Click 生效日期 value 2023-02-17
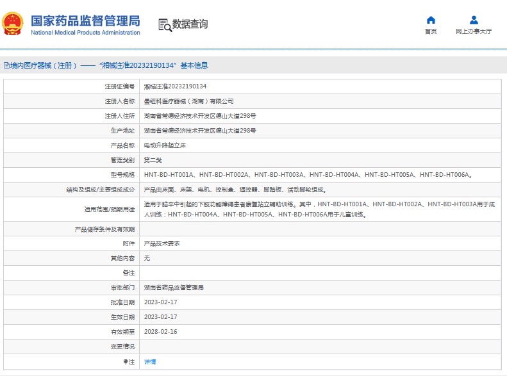This screenshot has width=507, height=376. [x=160, y=317]
